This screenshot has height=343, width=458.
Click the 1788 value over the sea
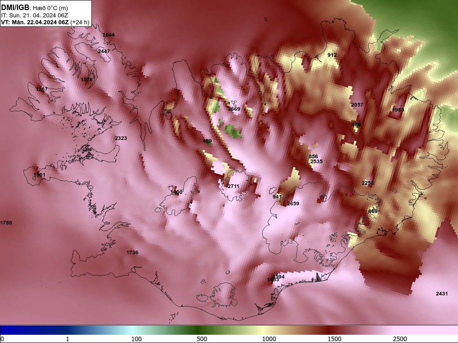6,223
